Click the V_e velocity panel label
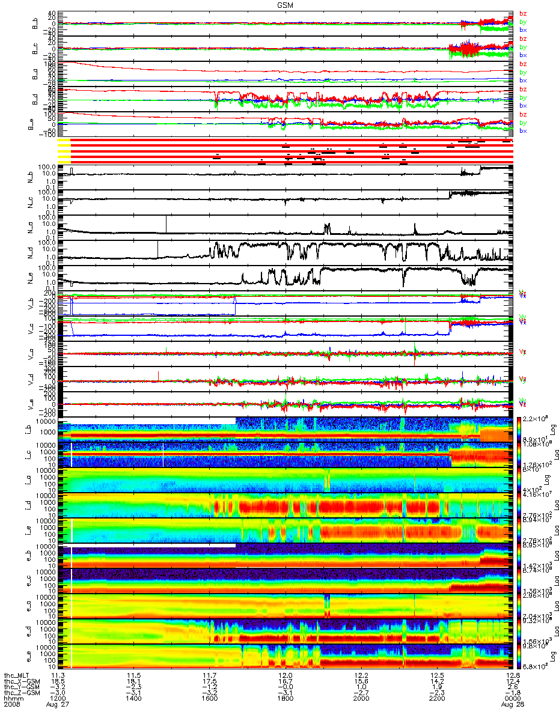The height and width of the screenshot is (721, 559). coord(30,406)
